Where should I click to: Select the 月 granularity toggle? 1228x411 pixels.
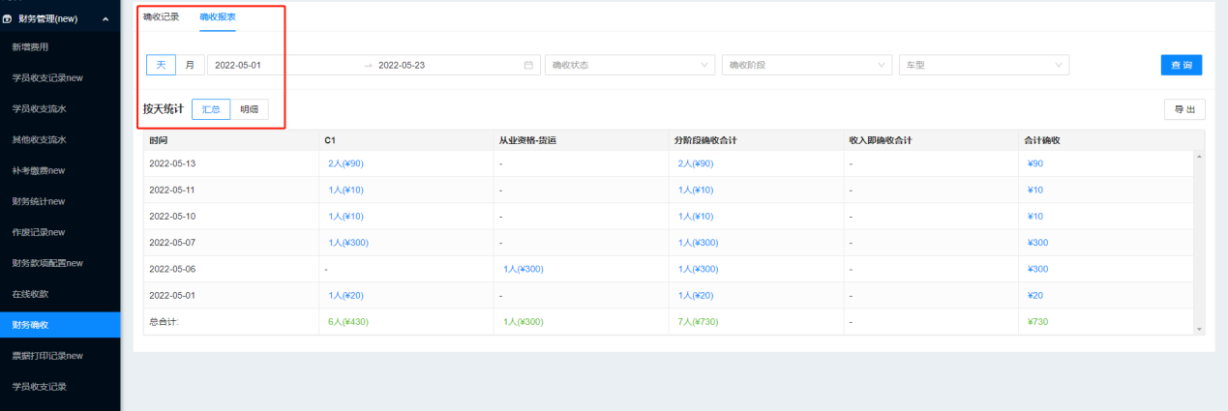[190, 65]
